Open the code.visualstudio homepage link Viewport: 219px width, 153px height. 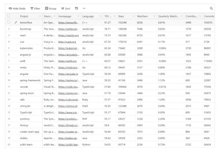(69, 87)
